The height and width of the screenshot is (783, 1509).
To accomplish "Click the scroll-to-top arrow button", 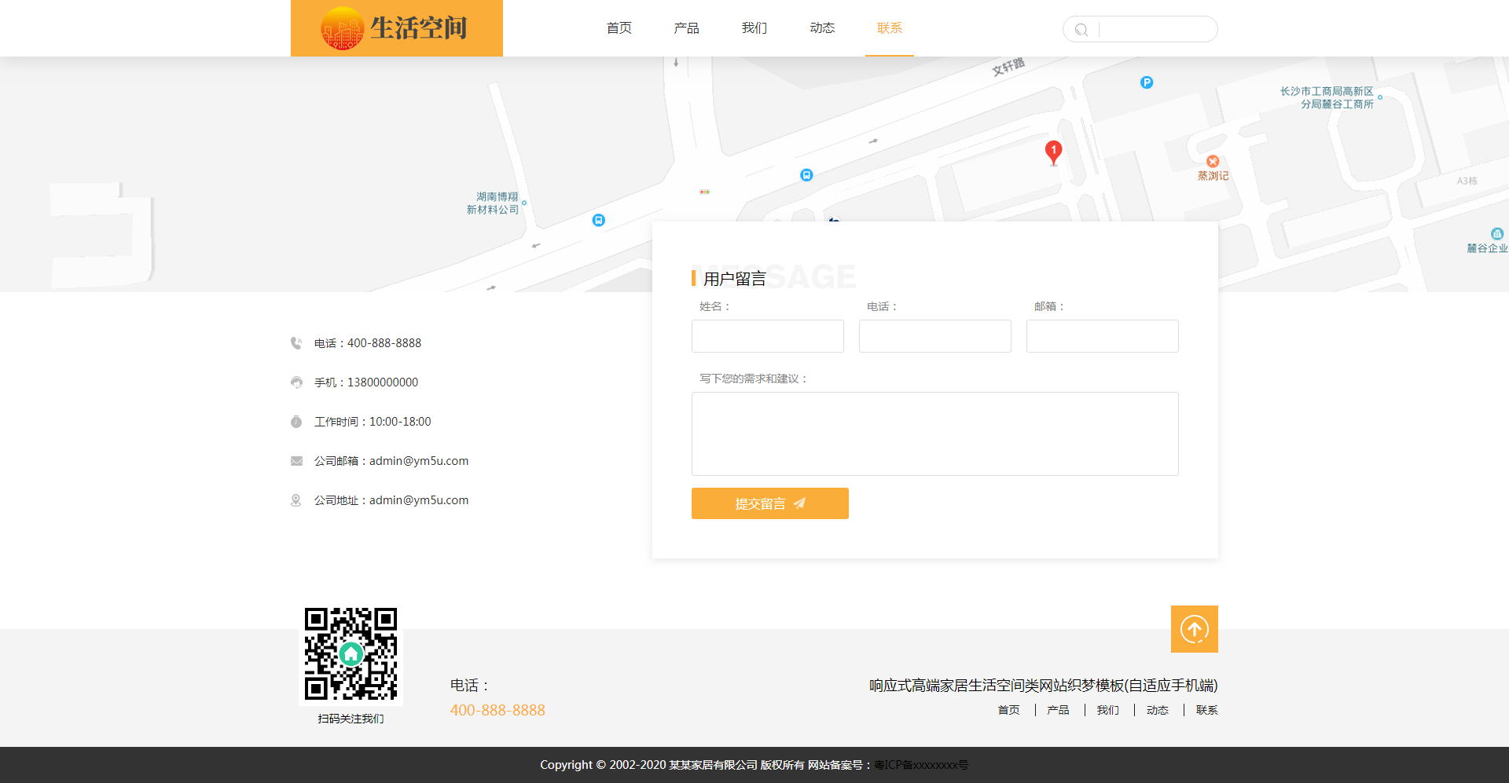I will click(x=1194, y=629).
